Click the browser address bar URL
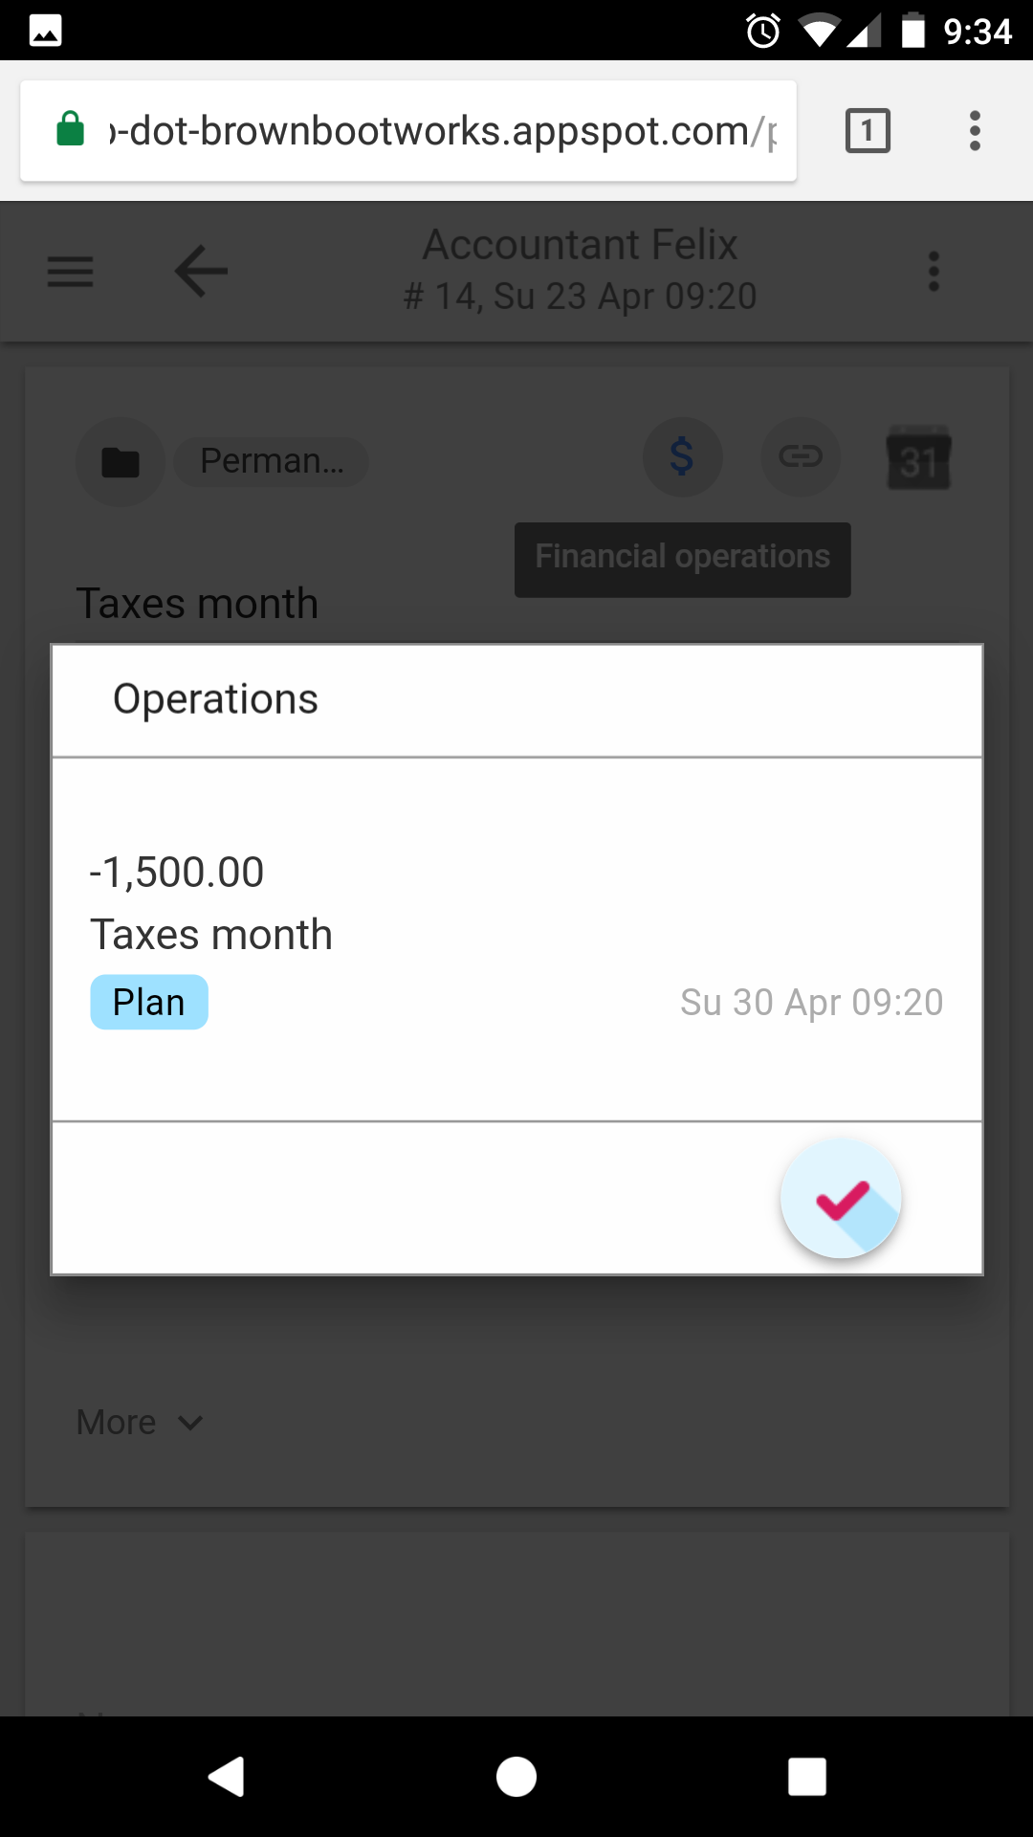This screenshot has height=1837, width=1033. [440, 131]
